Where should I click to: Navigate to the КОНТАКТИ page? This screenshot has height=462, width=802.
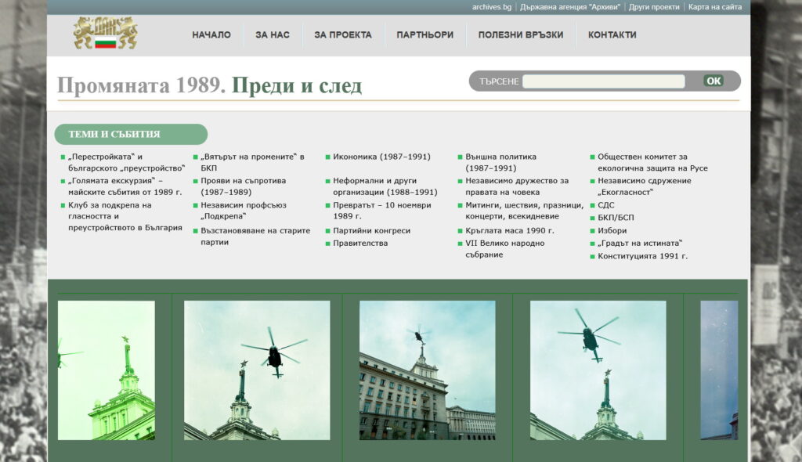click(612, 35)
